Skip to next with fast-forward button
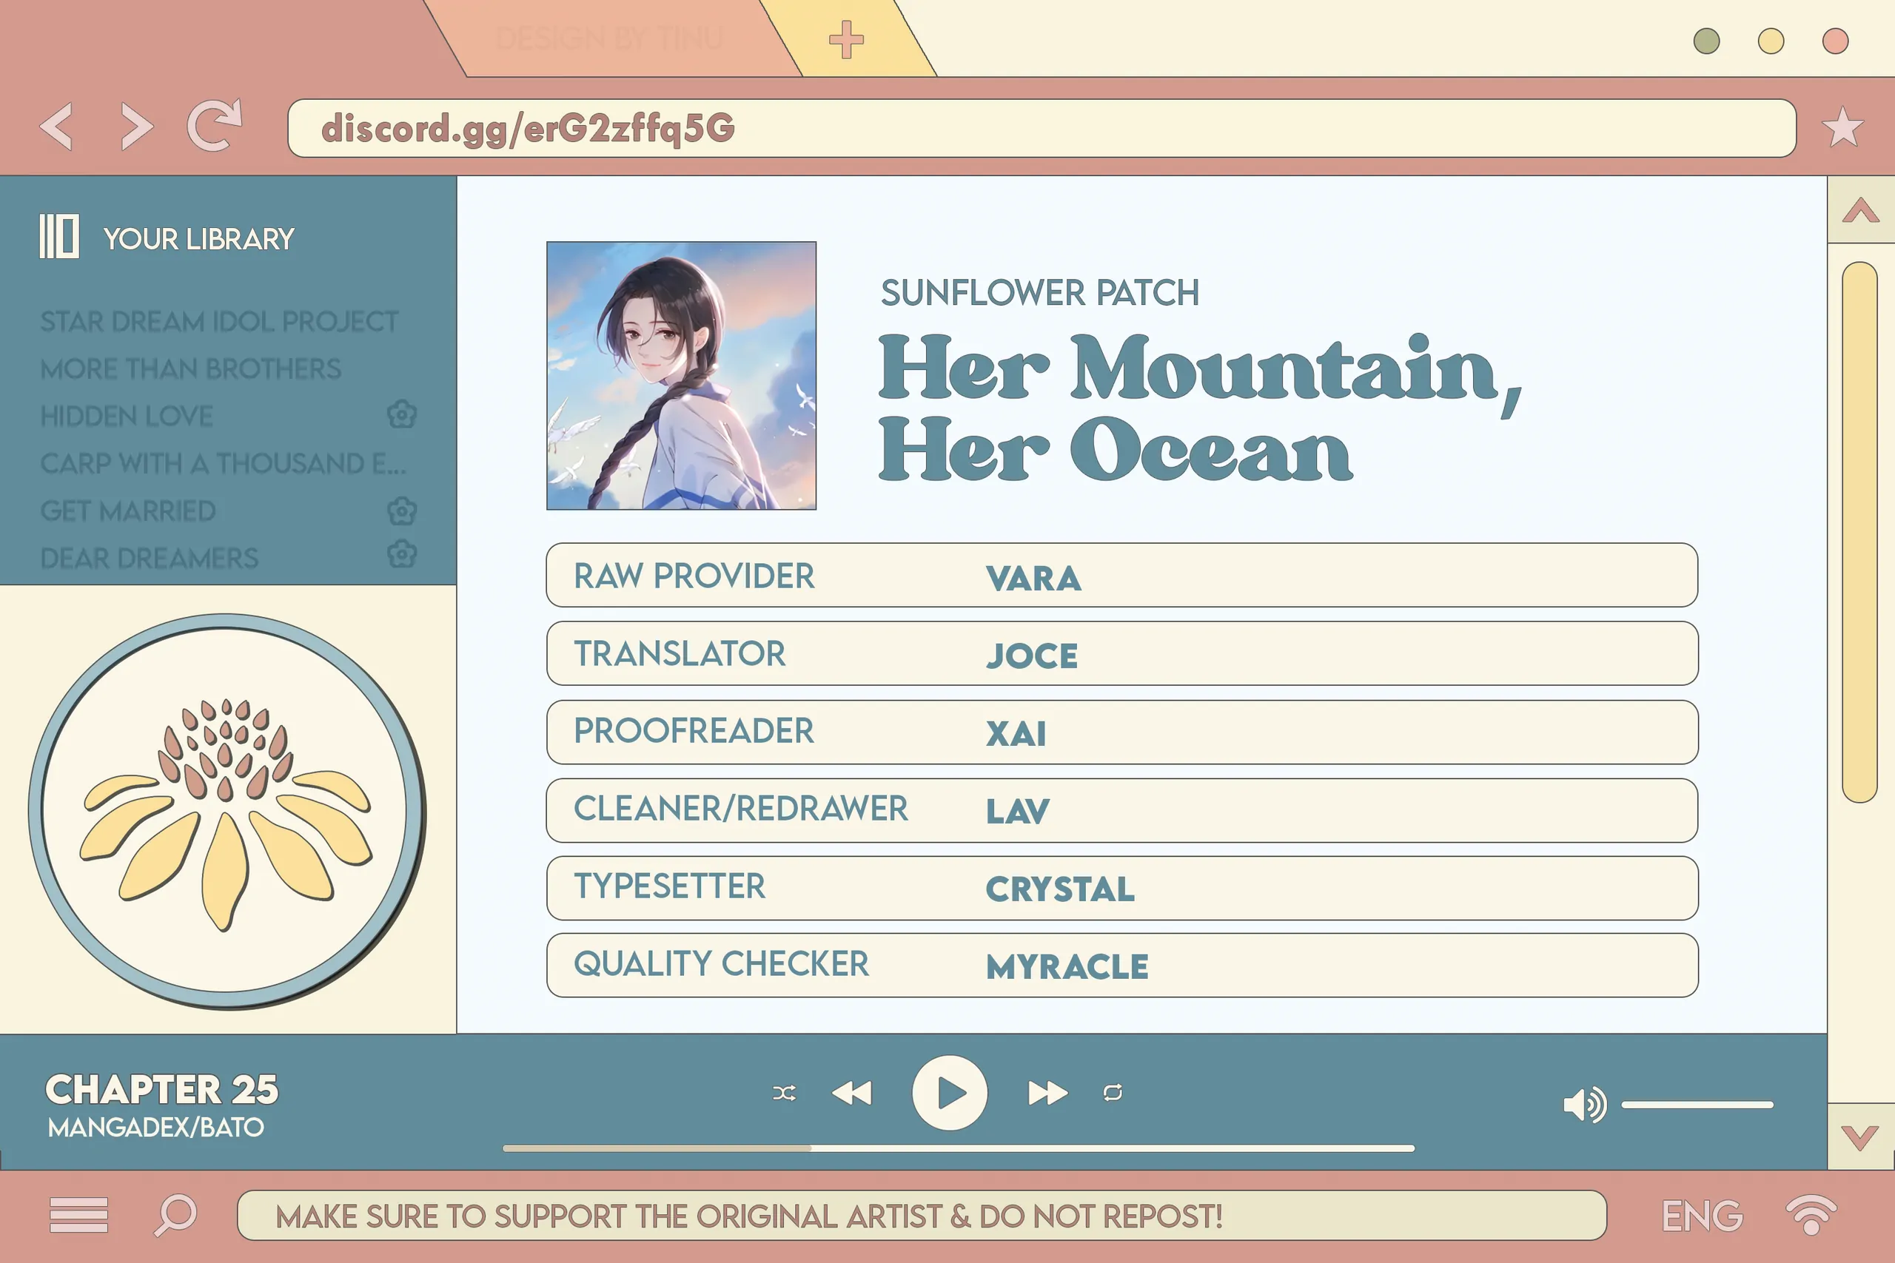 pos(1047,1093)
